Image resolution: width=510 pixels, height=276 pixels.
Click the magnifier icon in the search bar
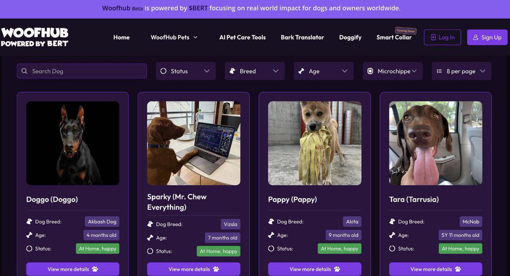[x=24, y=71]
